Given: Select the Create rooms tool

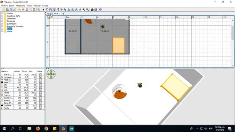Looking at the screenshot, I should (54, 10).
